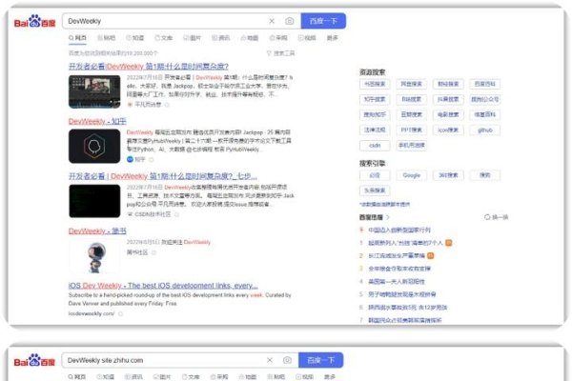572x381 pixels.
Task: Click the search box containing DevWeekly site:zhihu.com
Action: [x=180, y=360]
